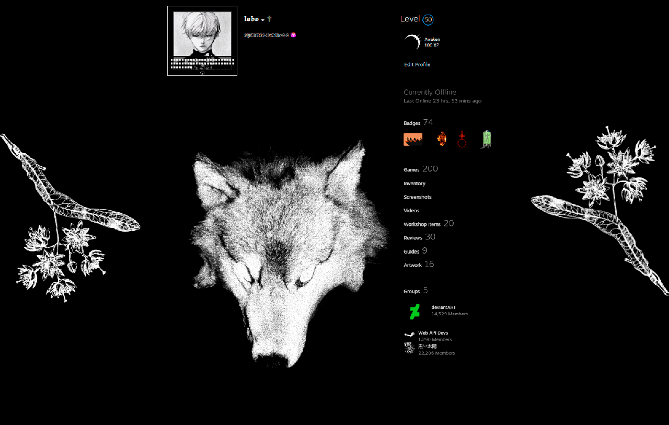669x425 pixels.
Task: Click the blue level 50 circle
Action: 428,20
